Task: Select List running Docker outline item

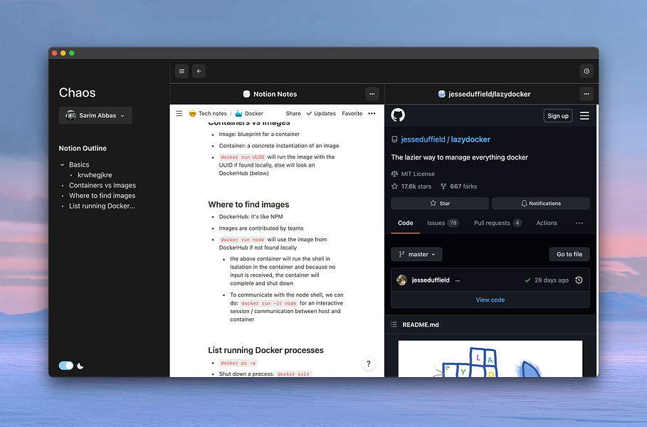Action: point(102,206)
